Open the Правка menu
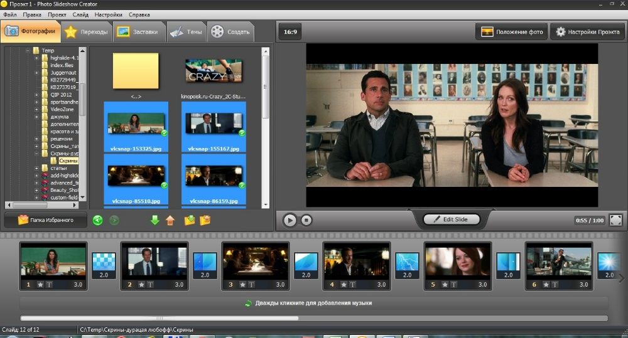Image resolution: width=628 pixels, height=338 pixels. point(32,15)
